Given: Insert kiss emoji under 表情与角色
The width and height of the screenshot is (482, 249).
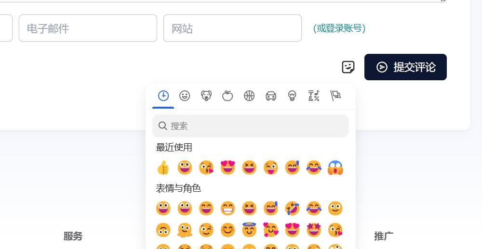Looking at the screenshot, I should pyautogui.click(x=335, y=230).
